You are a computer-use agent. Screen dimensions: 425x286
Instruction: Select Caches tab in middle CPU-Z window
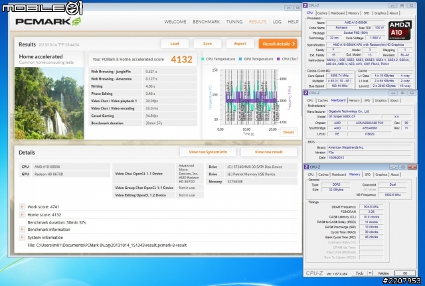[323, 100]
